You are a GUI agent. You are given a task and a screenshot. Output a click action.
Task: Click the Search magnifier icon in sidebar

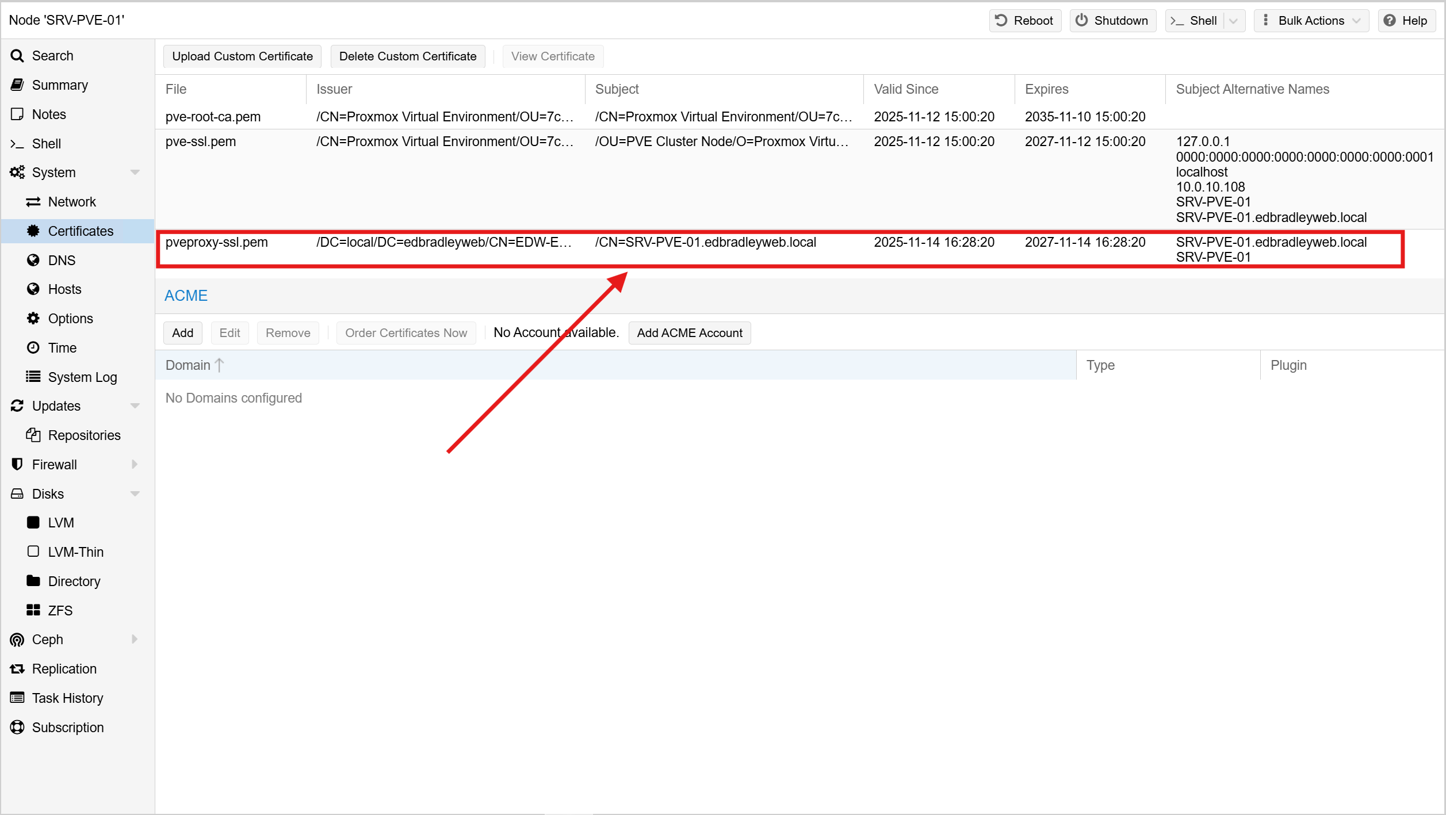coord(17,56)
